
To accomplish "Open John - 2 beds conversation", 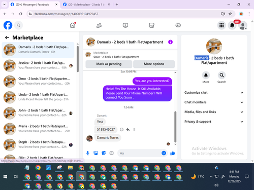I will (x=38, y=113).
